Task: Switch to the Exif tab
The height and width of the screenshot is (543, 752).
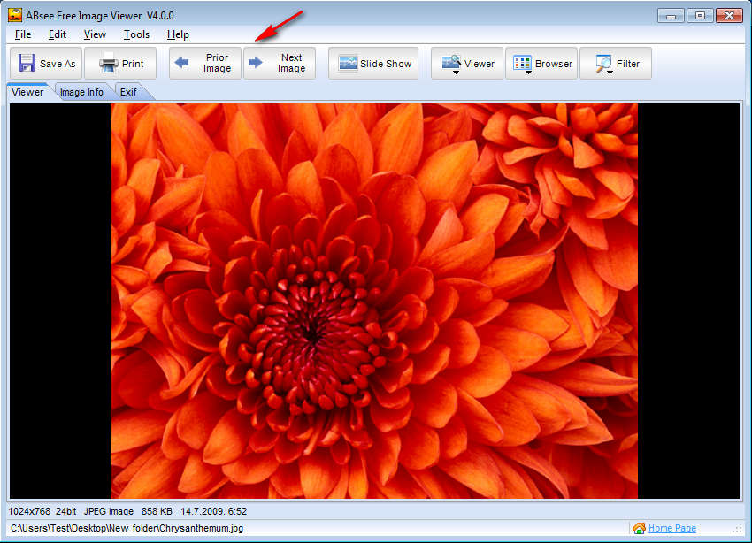Action: pyautogui.click(x=129, y=92)
